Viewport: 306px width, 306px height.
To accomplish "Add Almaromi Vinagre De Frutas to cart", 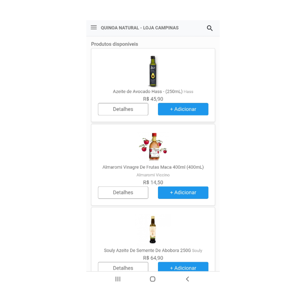I will [183, 193].
